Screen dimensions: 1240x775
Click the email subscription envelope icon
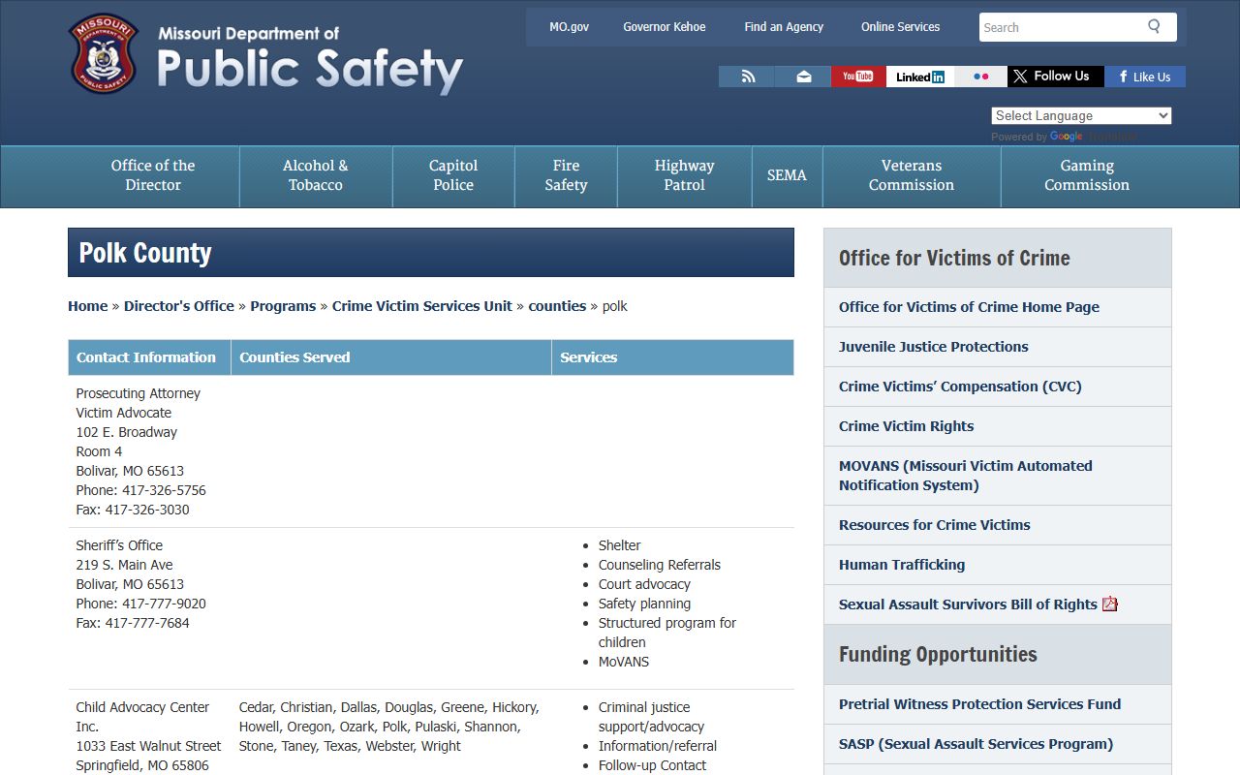click(x=803, y=77)
